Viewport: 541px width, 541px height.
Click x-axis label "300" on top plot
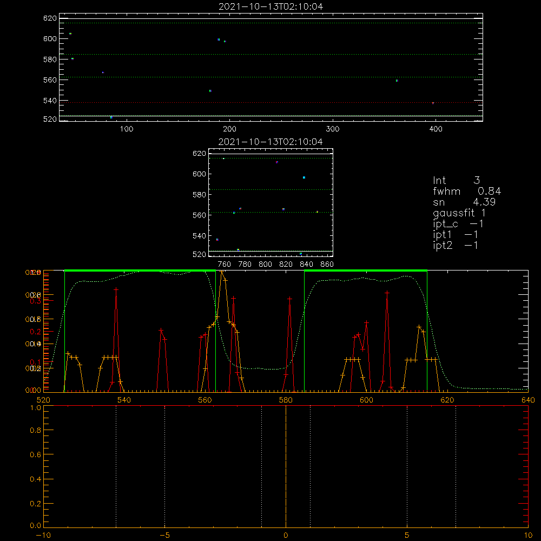(333, 129)
